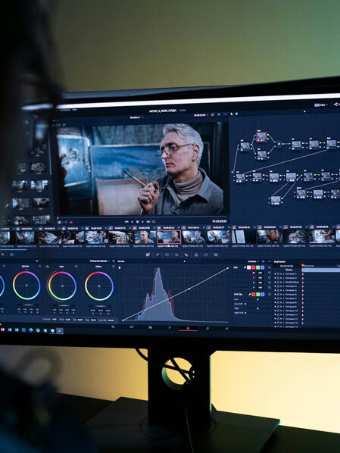Reset the Soft Clip controls
This screenshot has width=340, height=453.
(x=270, y=295)
